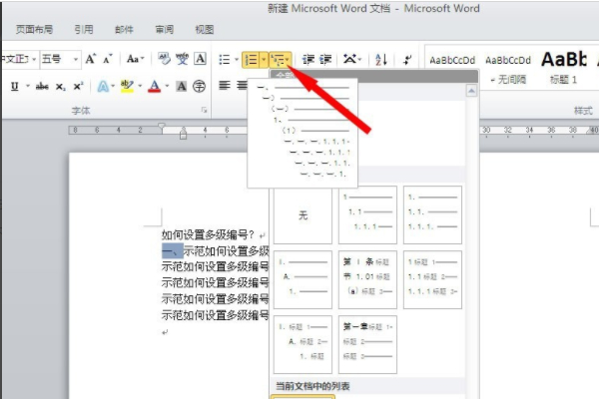Grow the font size
Screen dimensions: 599x399
point(91,60)
